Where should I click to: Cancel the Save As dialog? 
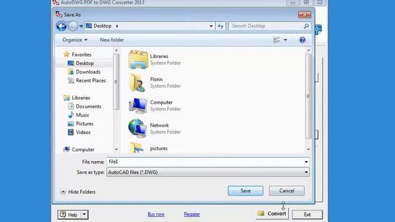click(286, 191)
